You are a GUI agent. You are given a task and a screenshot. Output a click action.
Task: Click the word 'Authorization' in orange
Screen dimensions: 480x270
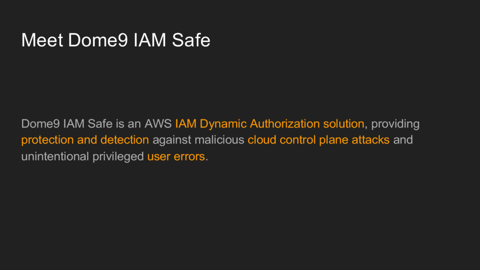click(285, 124)
